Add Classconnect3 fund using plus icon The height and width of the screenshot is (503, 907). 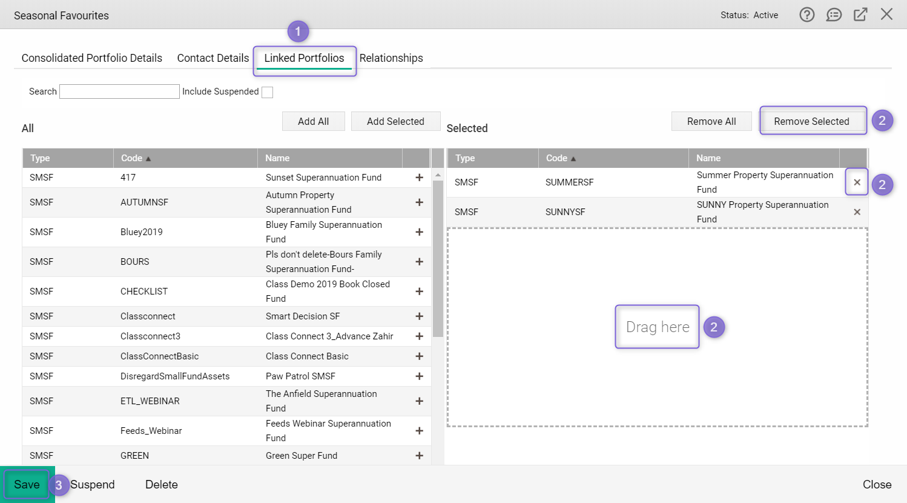[419, 336]
